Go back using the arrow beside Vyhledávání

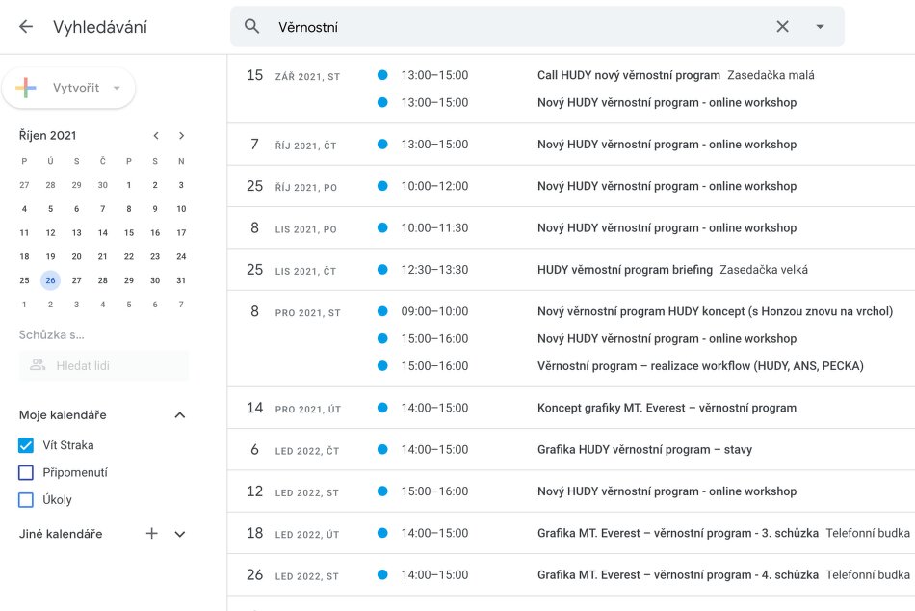point(26,27)
